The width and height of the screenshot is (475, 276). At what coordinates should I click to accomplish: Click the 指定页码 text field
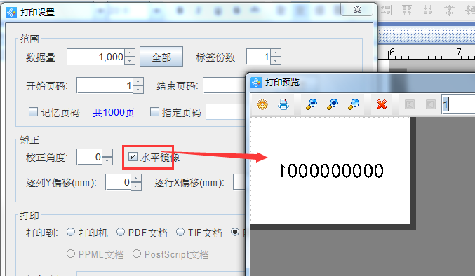click(x=226, y=112)
